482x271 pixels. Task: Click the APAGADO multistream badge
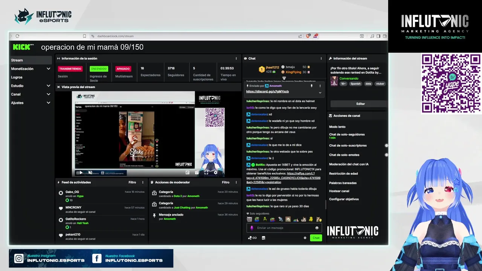coord(123,69)
